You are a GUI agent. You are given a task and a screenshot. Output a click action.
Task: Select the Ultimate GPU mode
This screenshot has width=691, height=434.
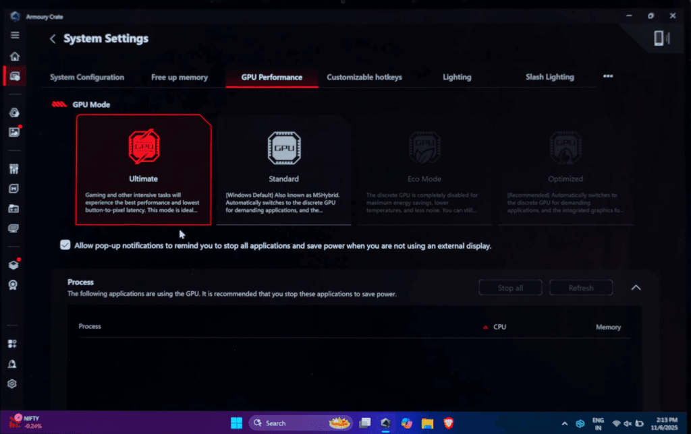click(143, 169)
